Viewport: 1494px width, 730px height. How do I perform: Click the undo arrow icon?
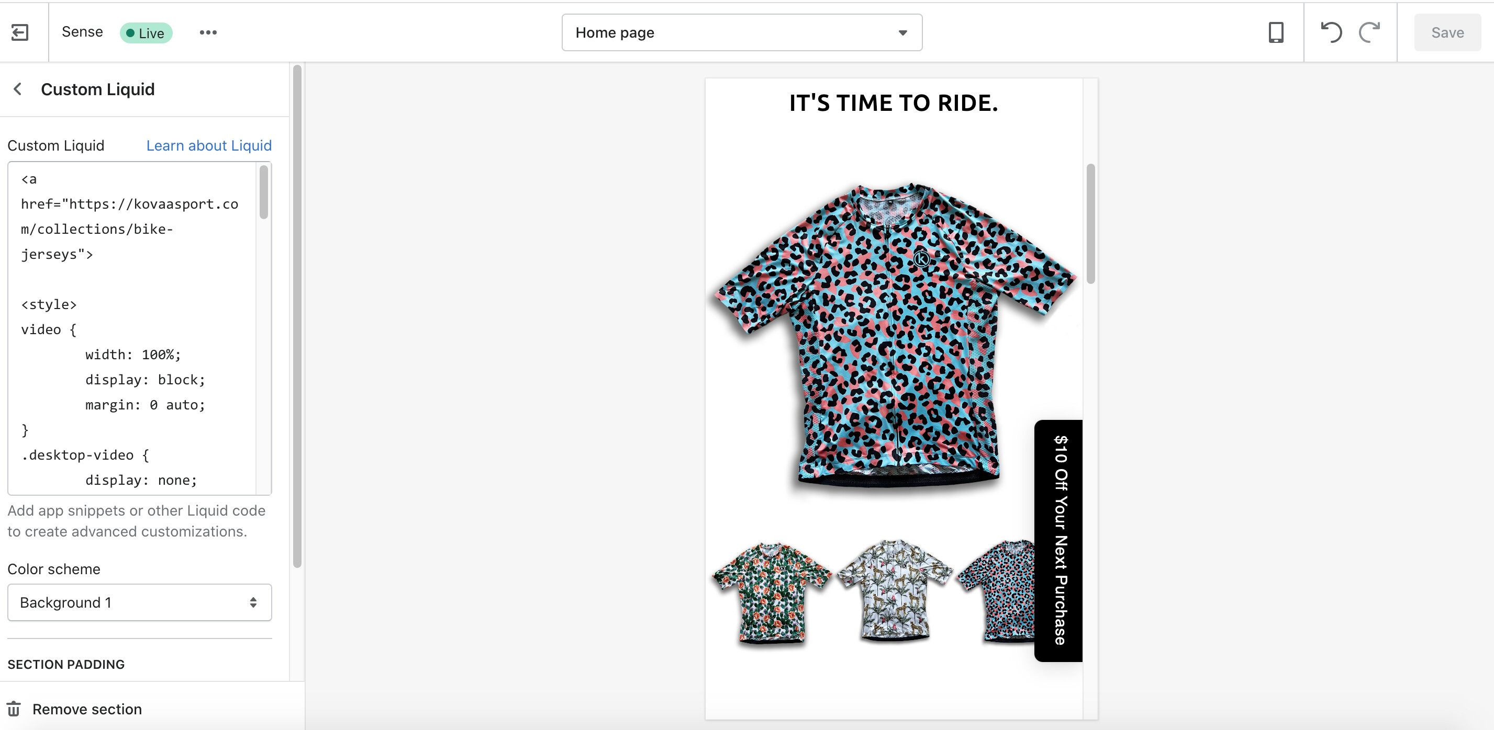pyautogui.click(x=1331, y=32)
